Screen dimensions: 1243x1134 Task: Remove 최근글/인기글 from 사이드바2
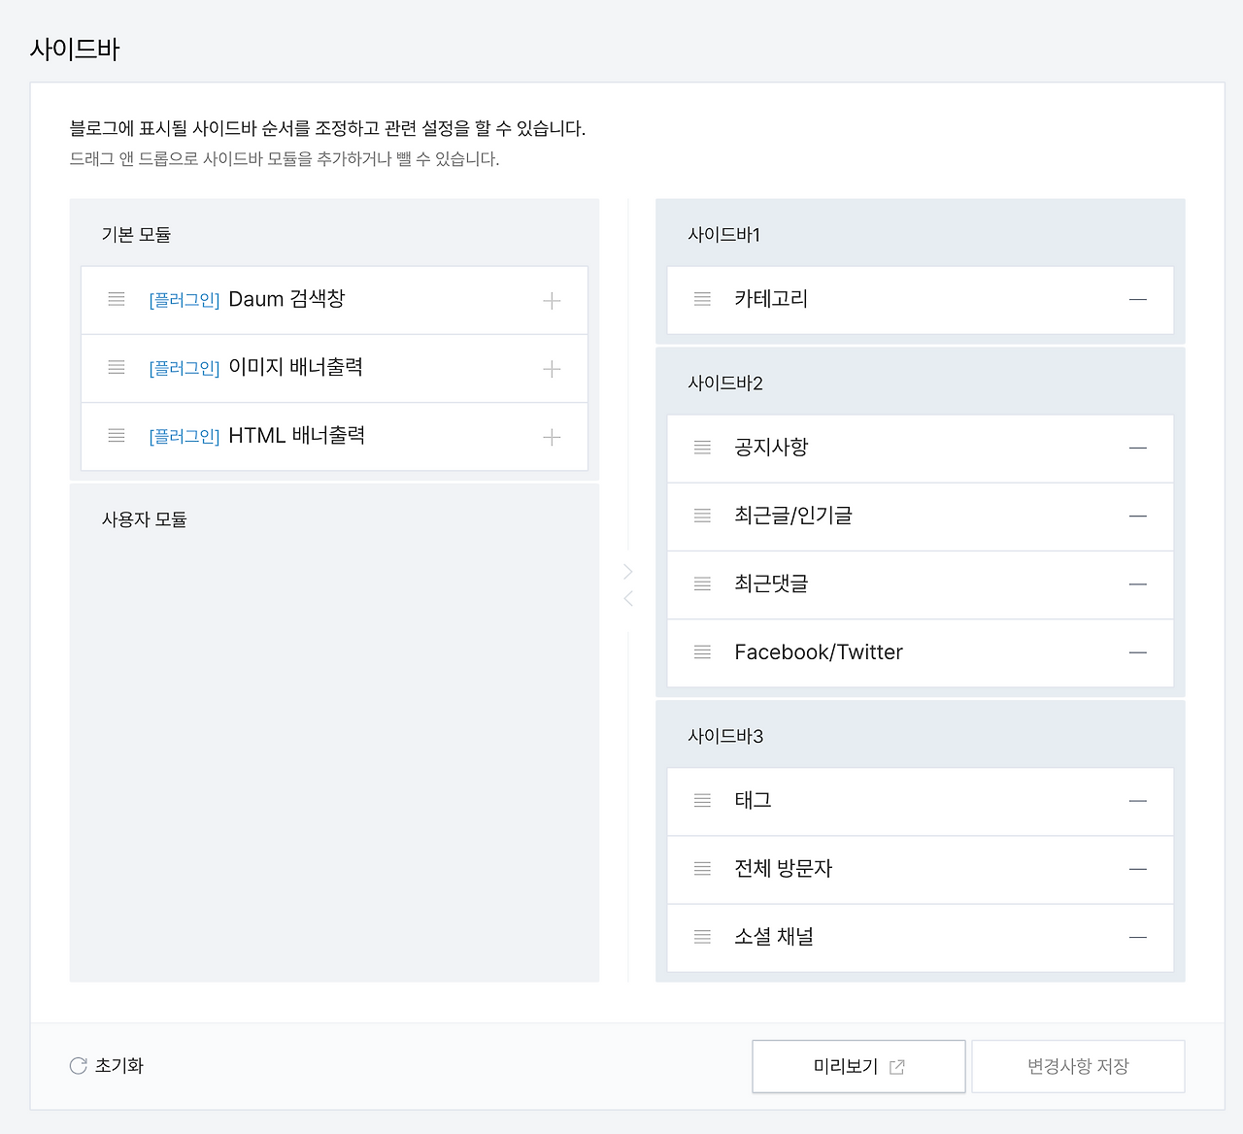(1137, 517)
